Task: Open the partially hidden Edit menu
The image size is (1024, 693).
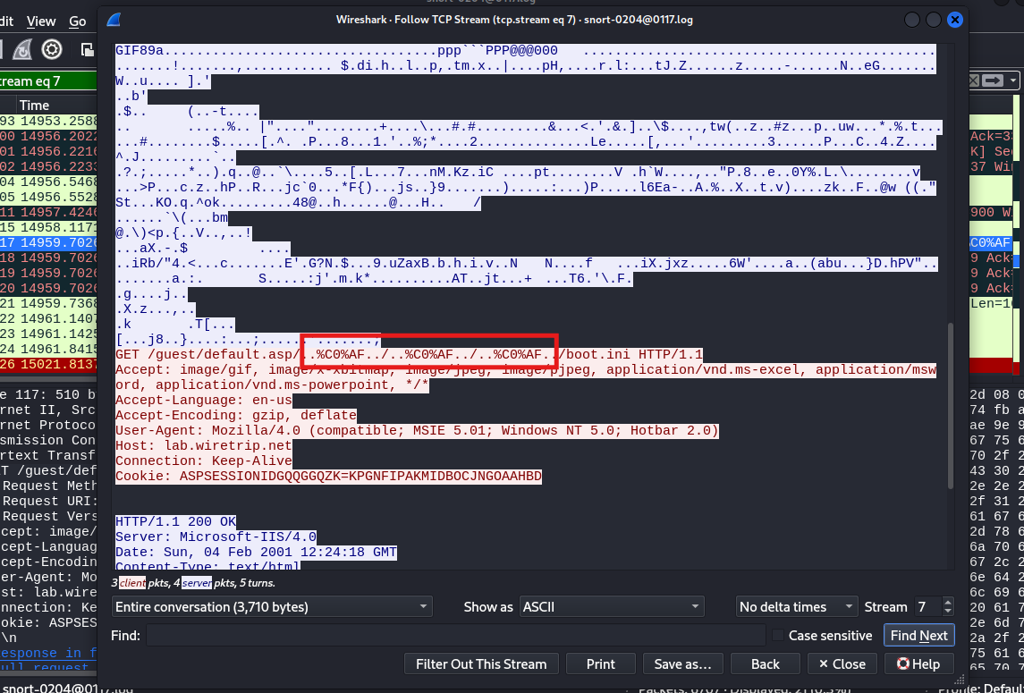Action: pos(6,21)
